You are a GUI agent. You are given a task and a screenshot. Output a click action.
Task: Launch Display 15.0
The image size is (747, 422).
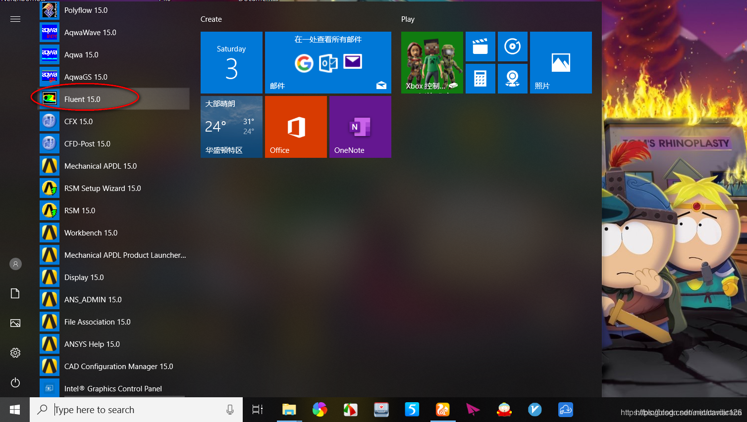[x=114, y=277]
